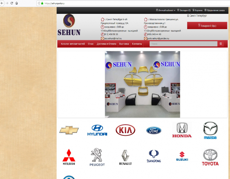230x179 pixels.
Task: Open Контакты menu item
Action: [137, 44]
